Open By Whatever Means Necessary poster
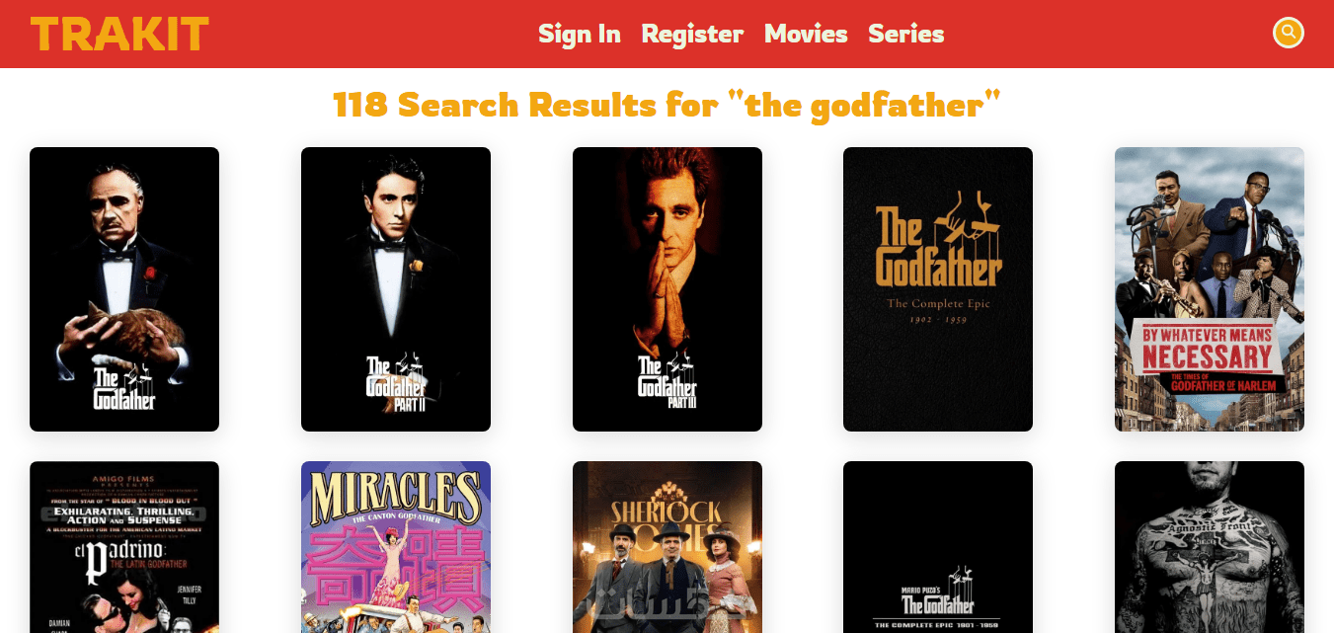The width and height of the screenshot is (1334, 633). (x=1210, y=289)
